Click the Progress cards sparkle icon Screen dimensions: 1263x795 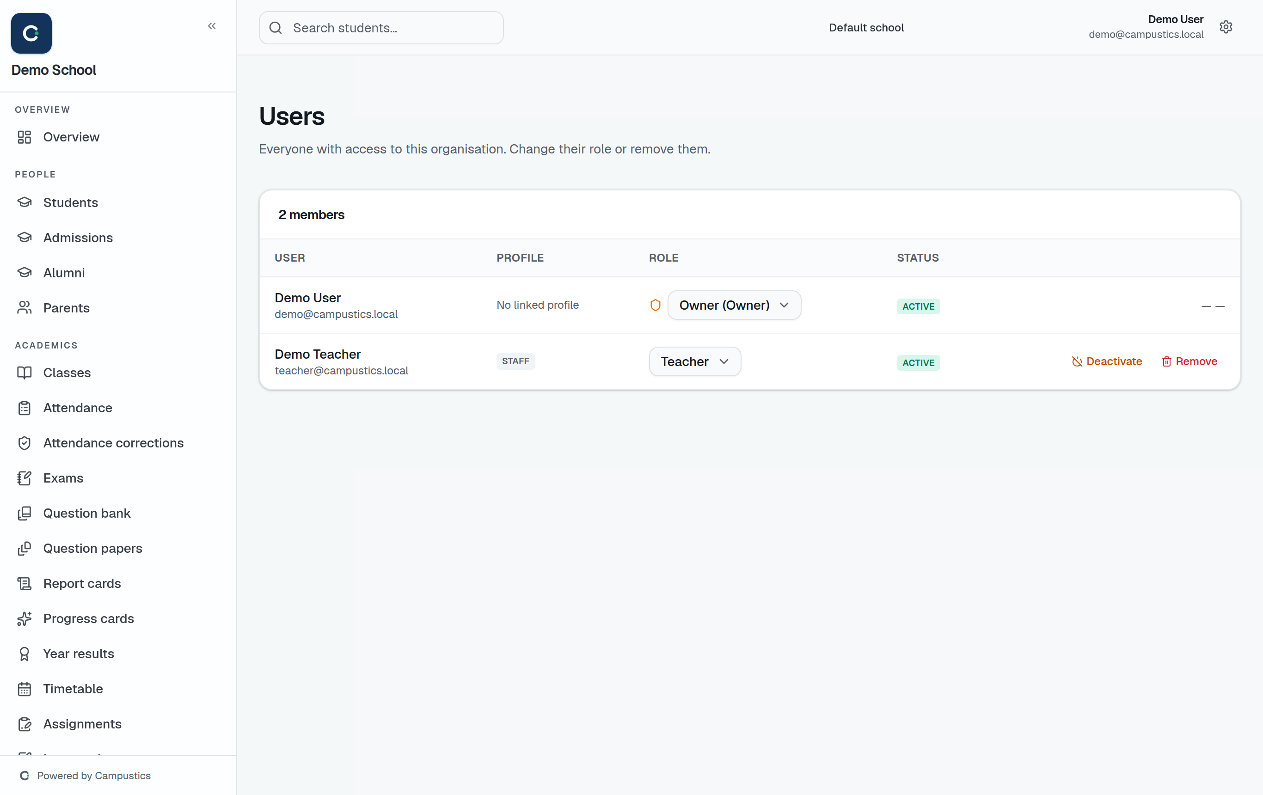pyautogui.click(x=25, y=618)
